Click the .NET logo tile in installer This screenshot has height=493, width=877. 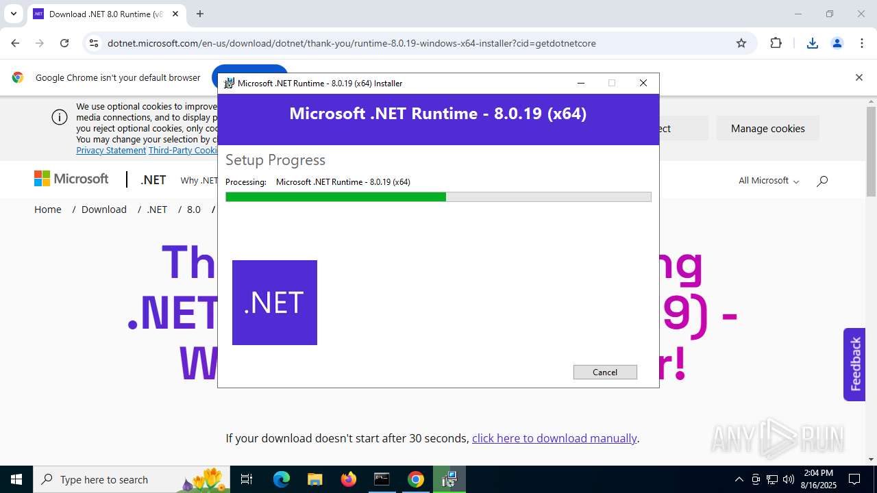[275, 303]
